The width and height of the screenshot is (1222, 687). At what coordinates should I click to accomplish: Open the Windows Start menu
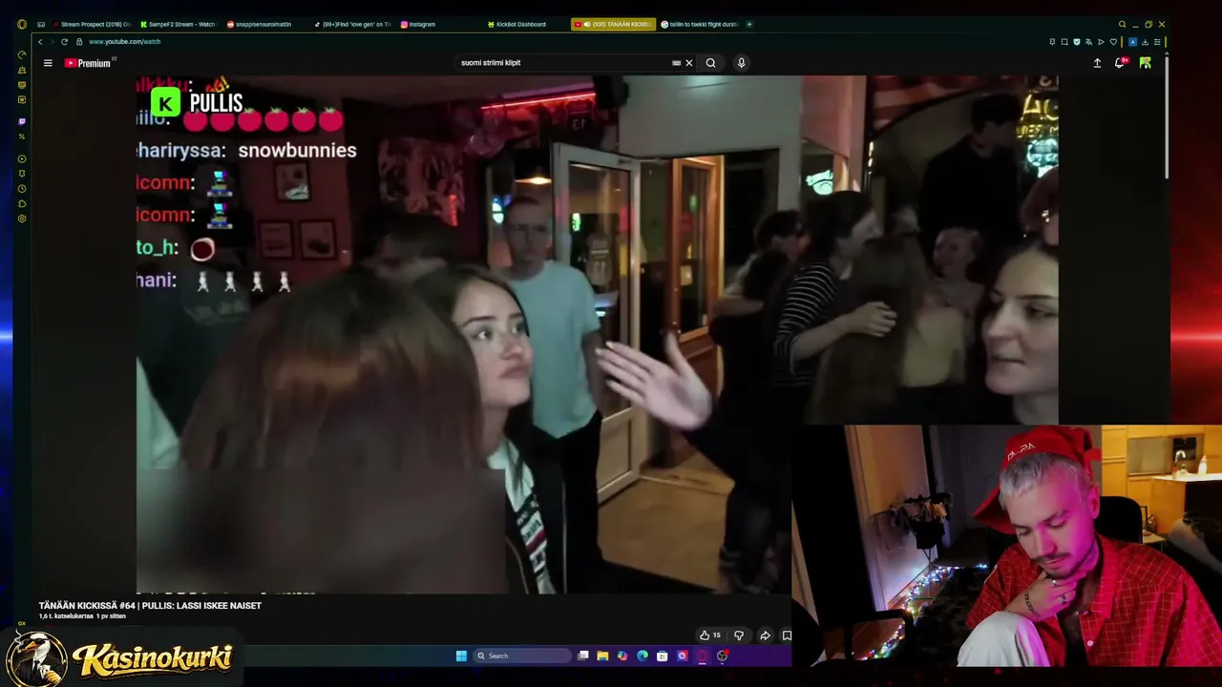coord(462,656)
